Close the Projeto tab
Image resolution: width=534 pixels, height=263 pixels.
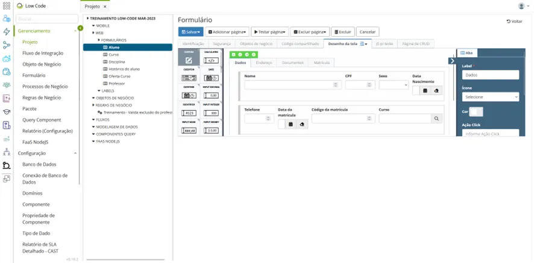tap(105, 7)
